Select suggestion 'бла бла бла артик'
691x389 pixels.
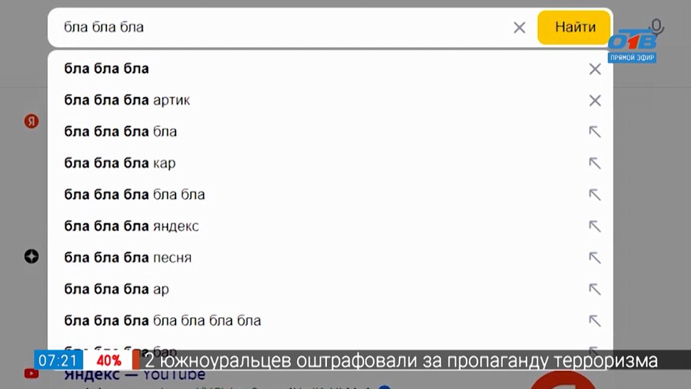point(330,100)
